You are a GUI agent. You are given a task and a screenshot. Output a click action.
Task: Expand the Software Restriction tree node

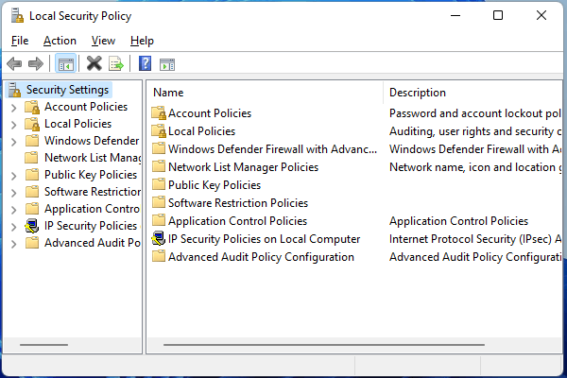pyautogui.click(x=13, y=193)
